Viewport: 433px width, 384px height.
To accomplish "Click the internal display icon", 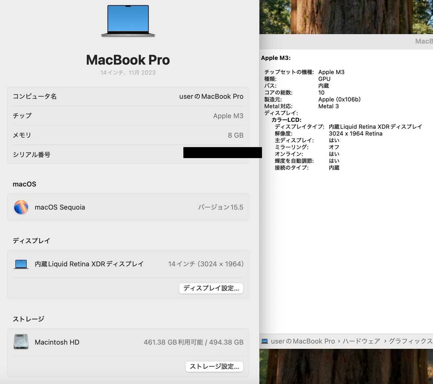I will 20,264.
